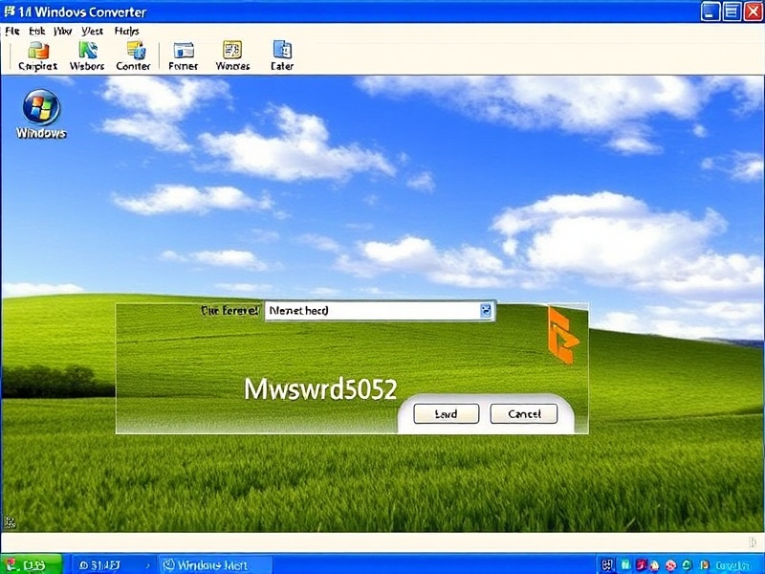This screenshot has width=765, height=574.
Task: Select the Coniter toolbar icon
Action: (133, 56)
